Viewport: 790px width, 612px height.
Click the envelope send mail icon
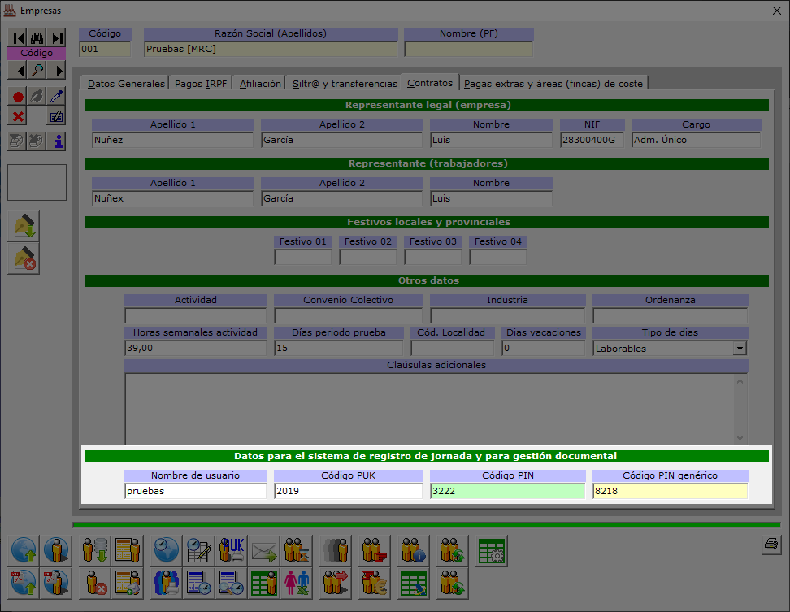[263, 551]
